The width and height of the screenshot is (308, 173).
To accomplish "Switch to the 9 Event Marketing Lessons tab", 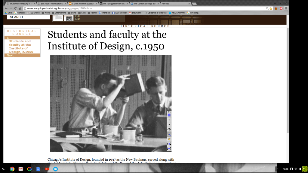I will click(83, 4).
